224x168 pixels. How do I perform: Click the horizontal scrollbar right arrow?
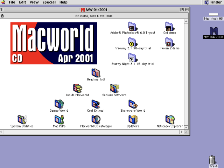pyautogui.click(x=182, y=132)
